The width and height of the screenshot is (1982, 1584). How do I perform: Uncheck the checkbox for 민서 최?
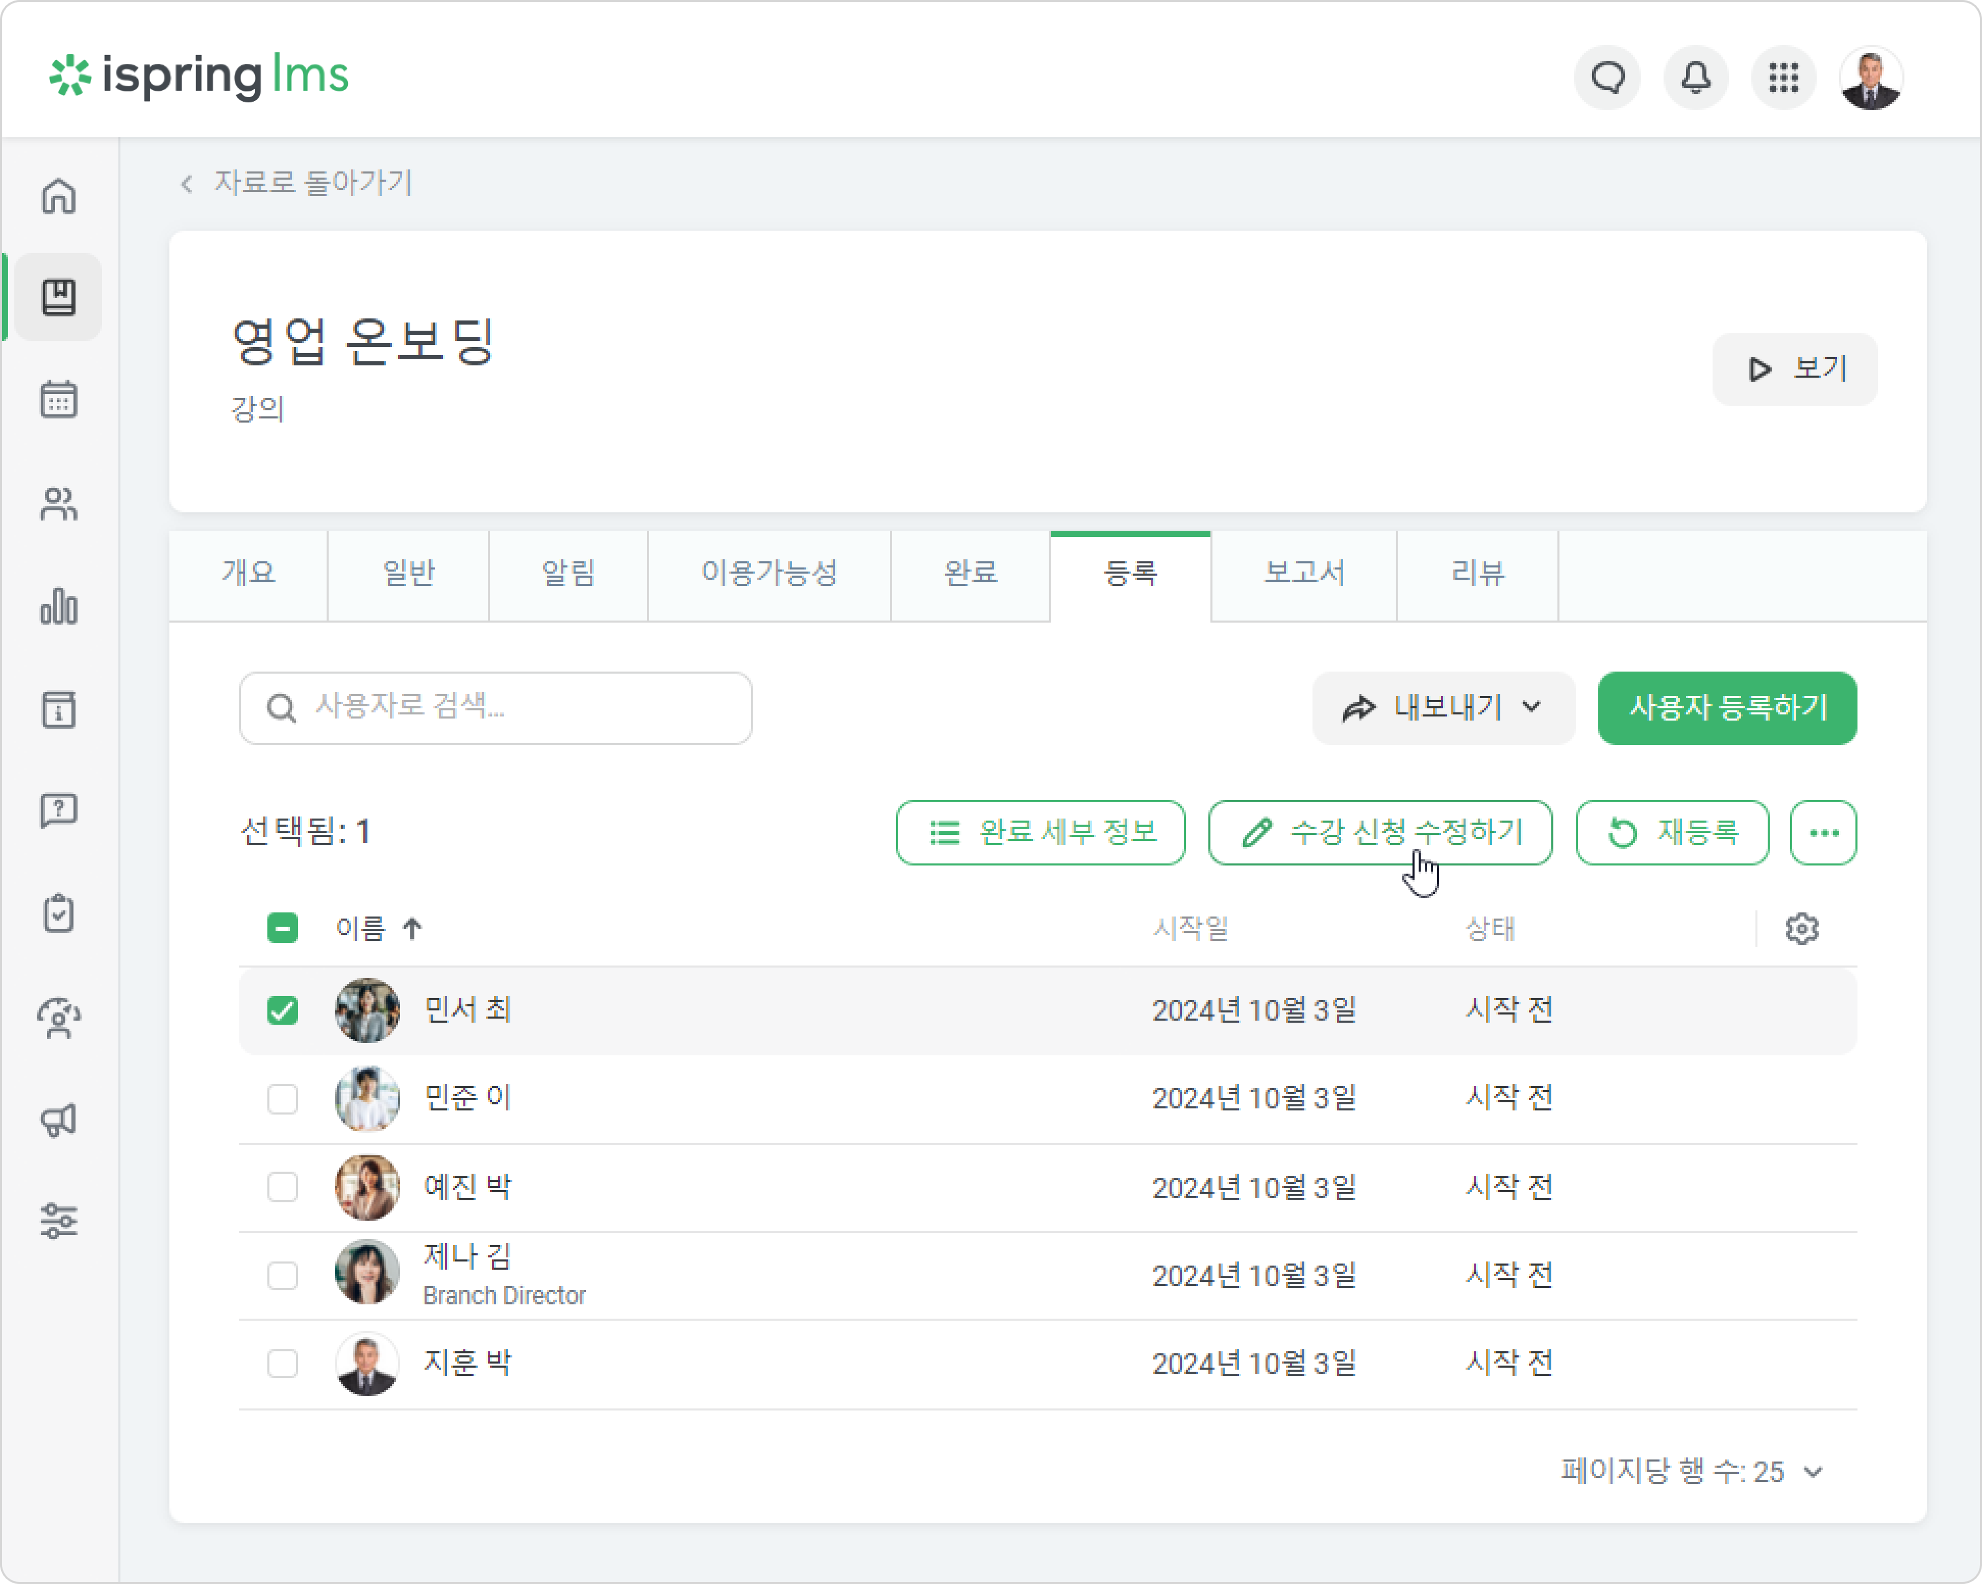(282, 1010)
